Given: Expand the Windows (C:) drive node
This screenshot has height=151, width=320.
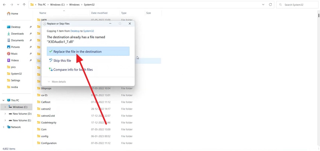Looking at the screenshot, I should 5,107.
